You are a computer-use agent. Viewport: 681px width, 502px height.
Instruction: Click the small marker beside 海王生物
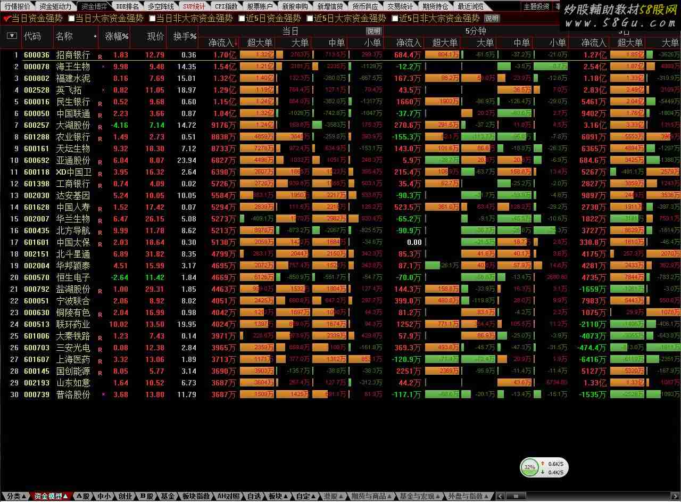103,67
